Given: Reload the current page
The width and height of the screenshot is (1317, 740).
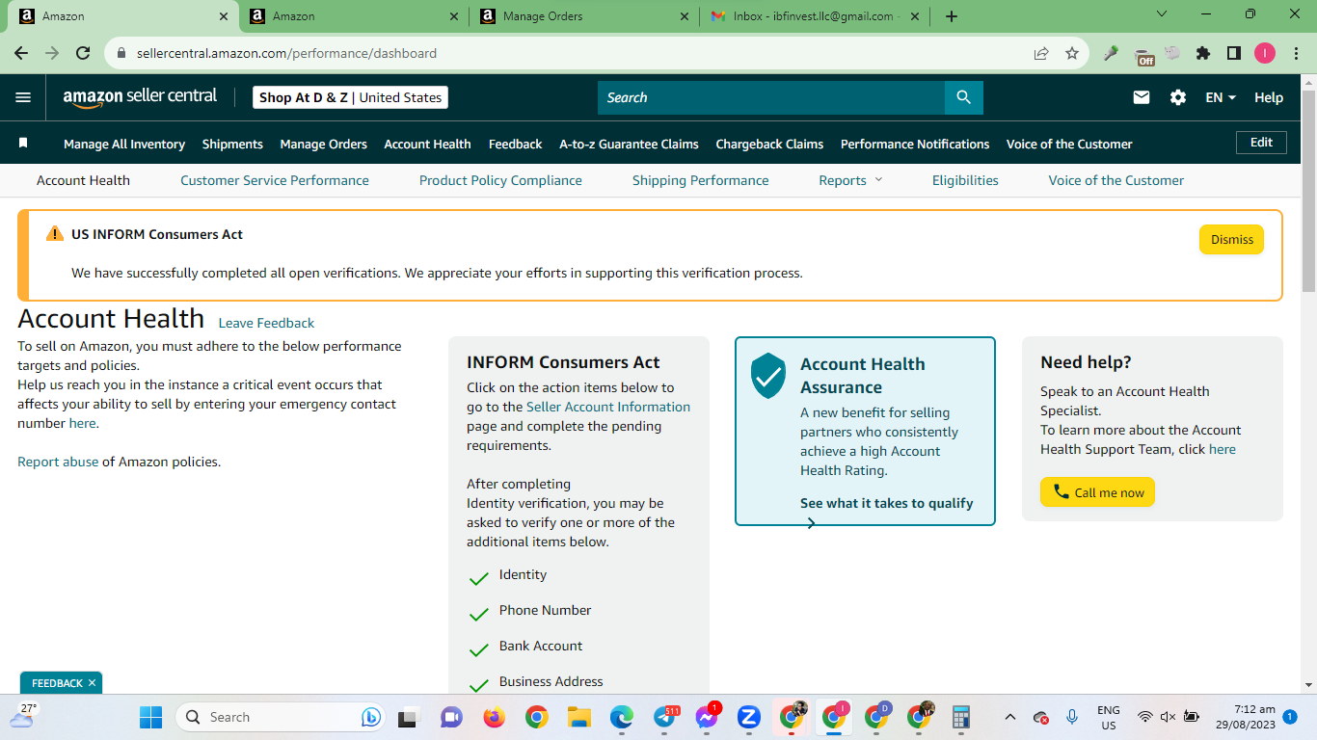Looking at the screenshot, I should [x=83, y=54].
